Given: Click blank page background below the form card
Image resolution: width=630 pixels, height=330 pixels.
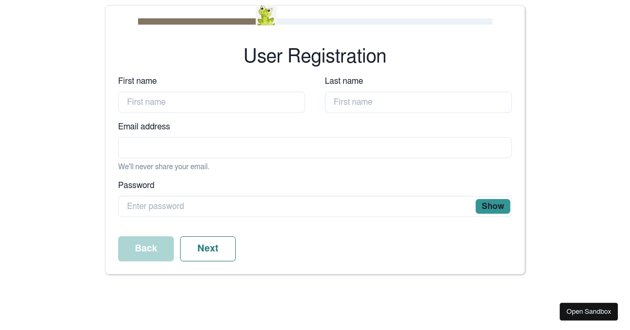Looking at the screenshot, I should pos(315,304).
